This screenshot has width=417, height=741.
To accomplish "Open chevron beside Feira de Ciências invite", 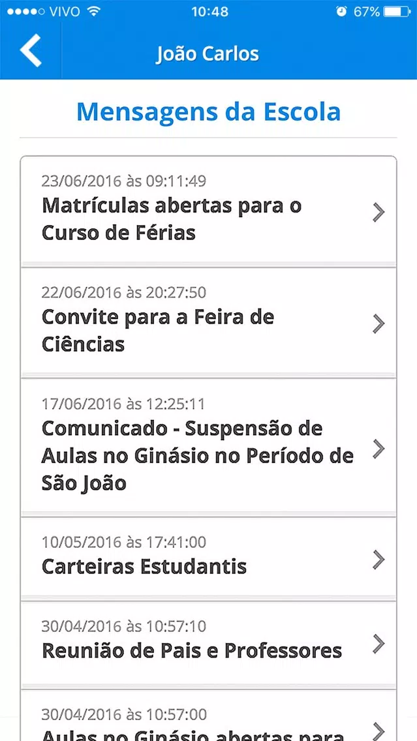I will (378, 324).
